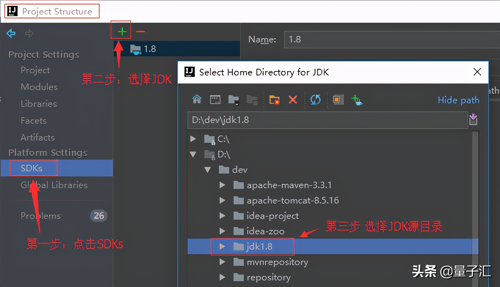This screenshot has height=287, width=500.
Task: Click the back navigation arrow
Action: 10,33
